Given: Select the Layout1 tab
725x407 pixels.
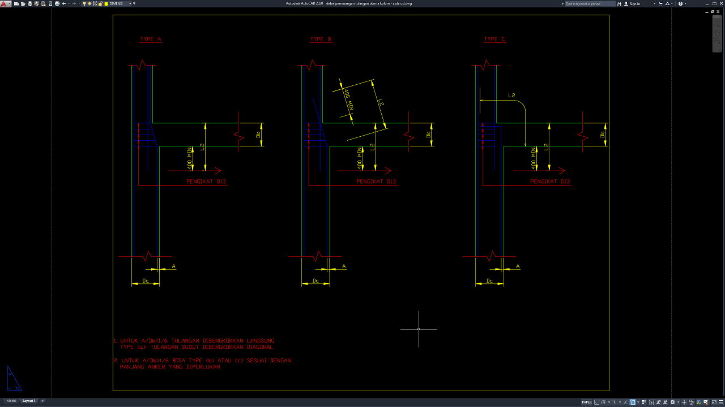Looking at the screenshot, I should pyautogui.click(x=28, y=401).
